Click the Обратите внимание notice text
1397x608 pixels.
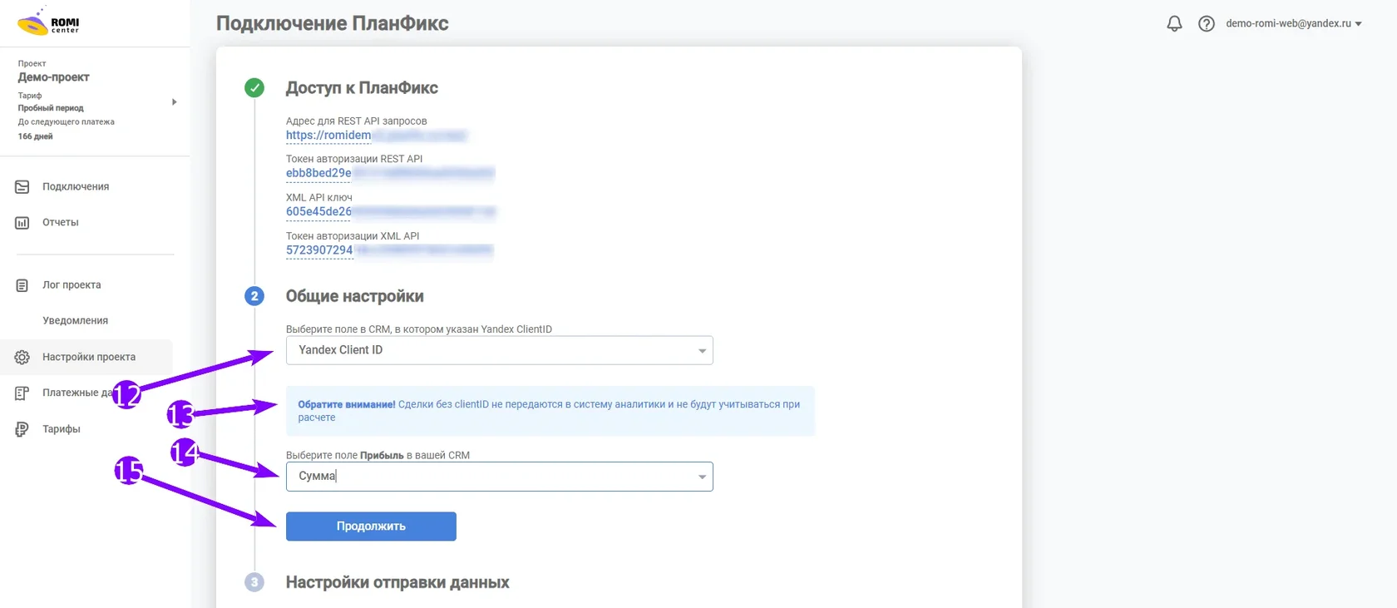click(x=549, y=411)
